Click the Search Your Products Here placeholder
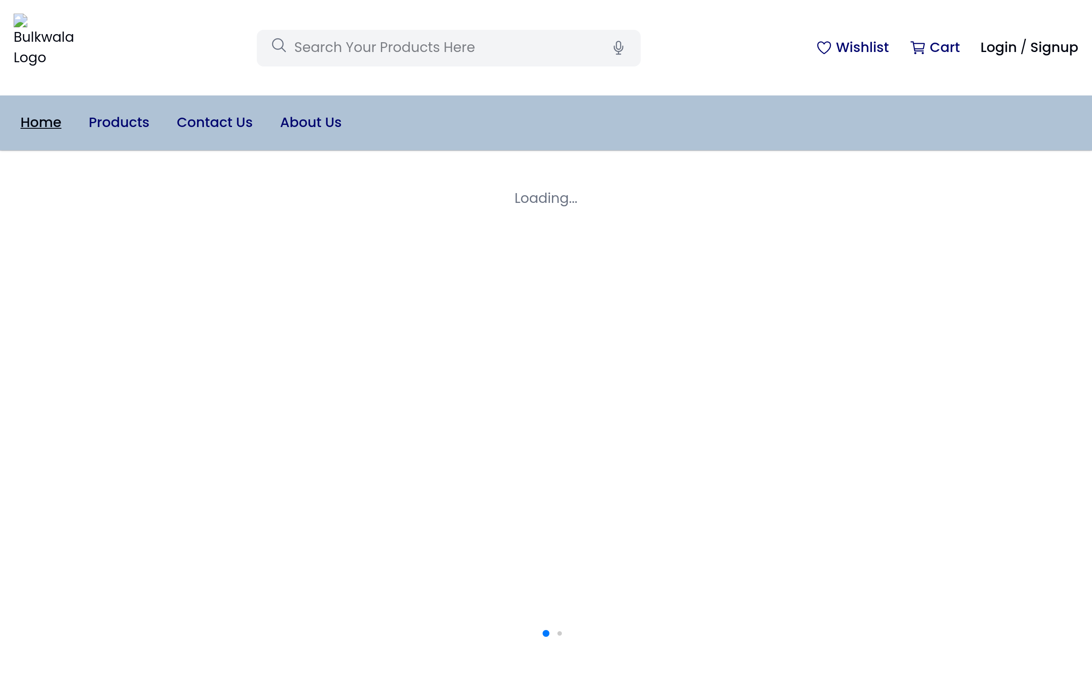 tap(383, 47)
